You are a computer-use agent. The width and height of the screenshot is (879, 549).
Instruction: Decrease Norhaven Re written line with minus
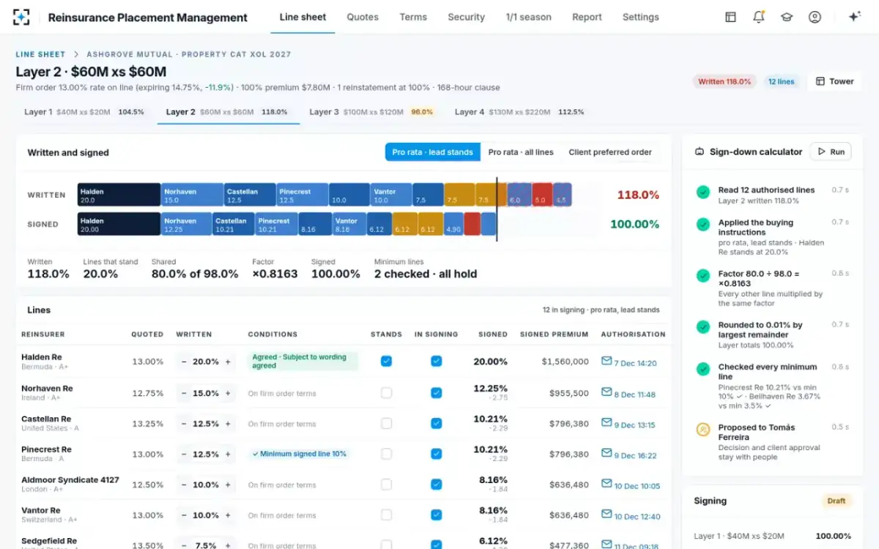coord(183,393)
